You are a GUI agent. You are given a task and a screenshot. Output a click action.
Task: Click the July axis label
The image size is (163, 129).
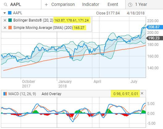[134, 81]
